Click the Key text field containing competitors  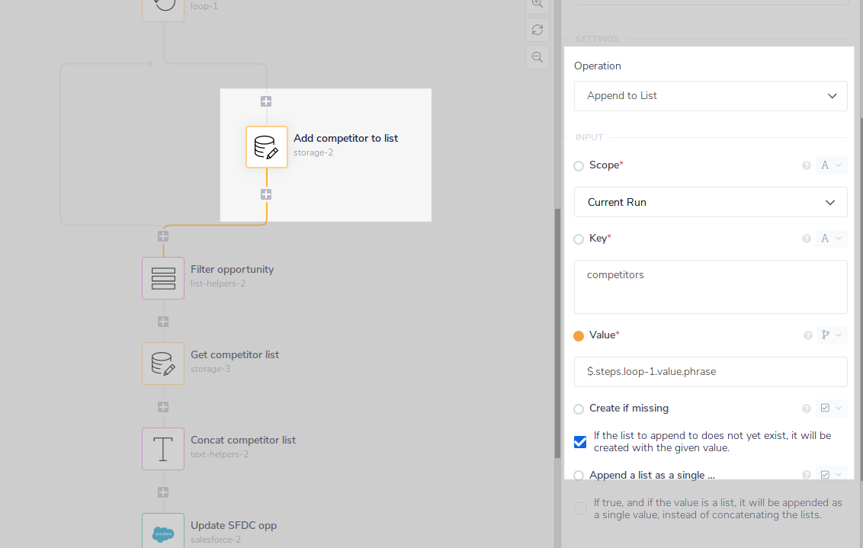(x=711, y=287)
